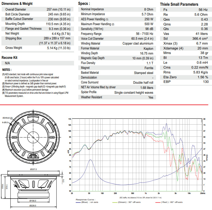Click "N/A" under Recone Kit

[7, 63]
